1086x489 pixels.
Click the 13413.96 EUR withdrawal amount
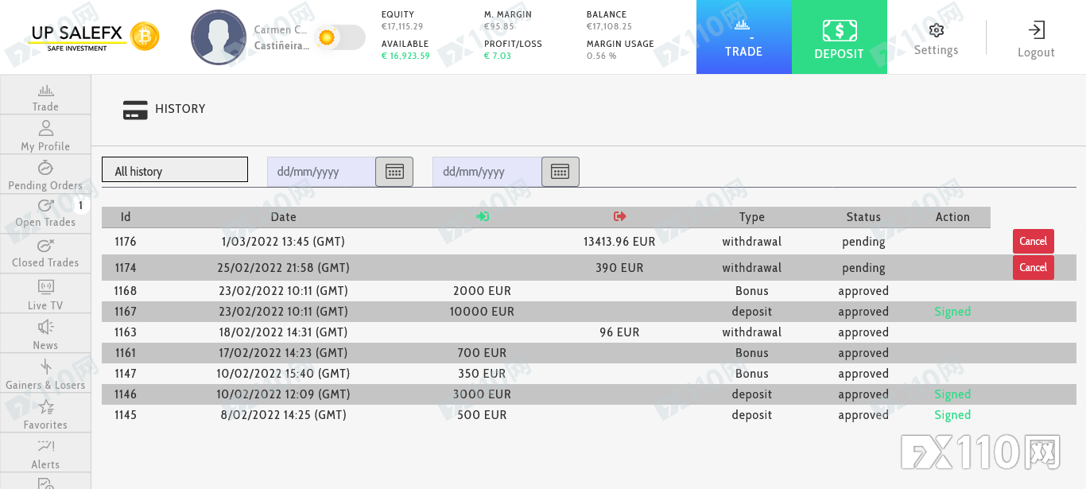coord(619,242)
